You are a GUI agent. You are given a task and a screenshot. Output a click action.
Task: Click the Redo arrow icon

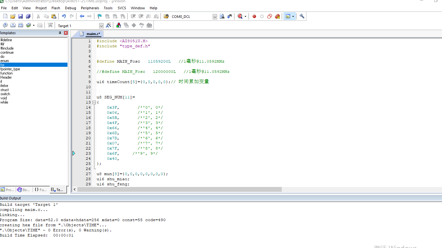(x=72, y=16)
